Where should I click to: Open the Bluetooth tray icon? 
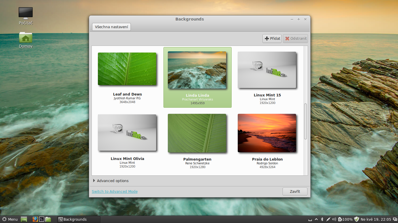[x=322, y=219]
